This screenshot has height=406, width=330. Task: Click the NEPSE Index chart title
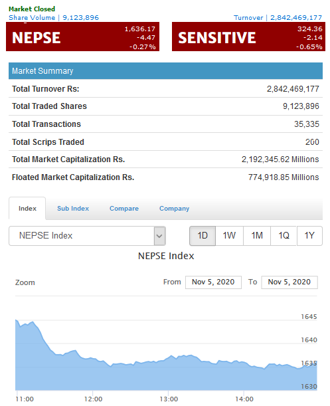(x=166, y=256)
